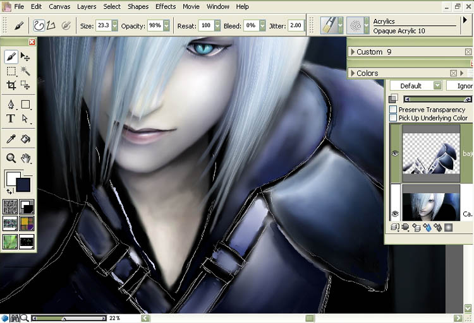The height and width of the screenshot is (323, 474).
Task: Select the Brush tool in toolbox
Action: coord(11,57)
